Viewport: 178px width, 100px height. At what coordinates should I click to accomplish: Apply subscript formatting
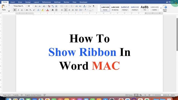(30, 10)
